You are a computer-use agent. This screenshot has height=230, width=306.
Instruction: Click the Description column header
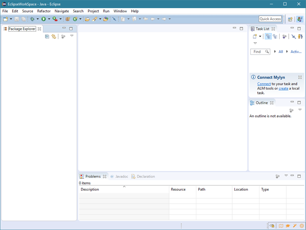coord(124,189)
